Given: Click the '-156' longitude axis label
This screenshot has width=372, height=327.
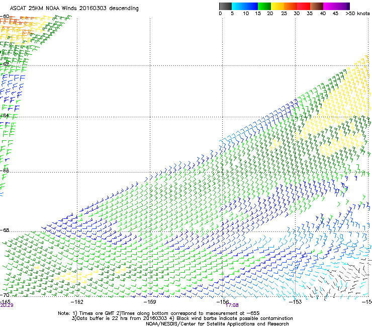Looking at the screenshot, I should (223, 302).
